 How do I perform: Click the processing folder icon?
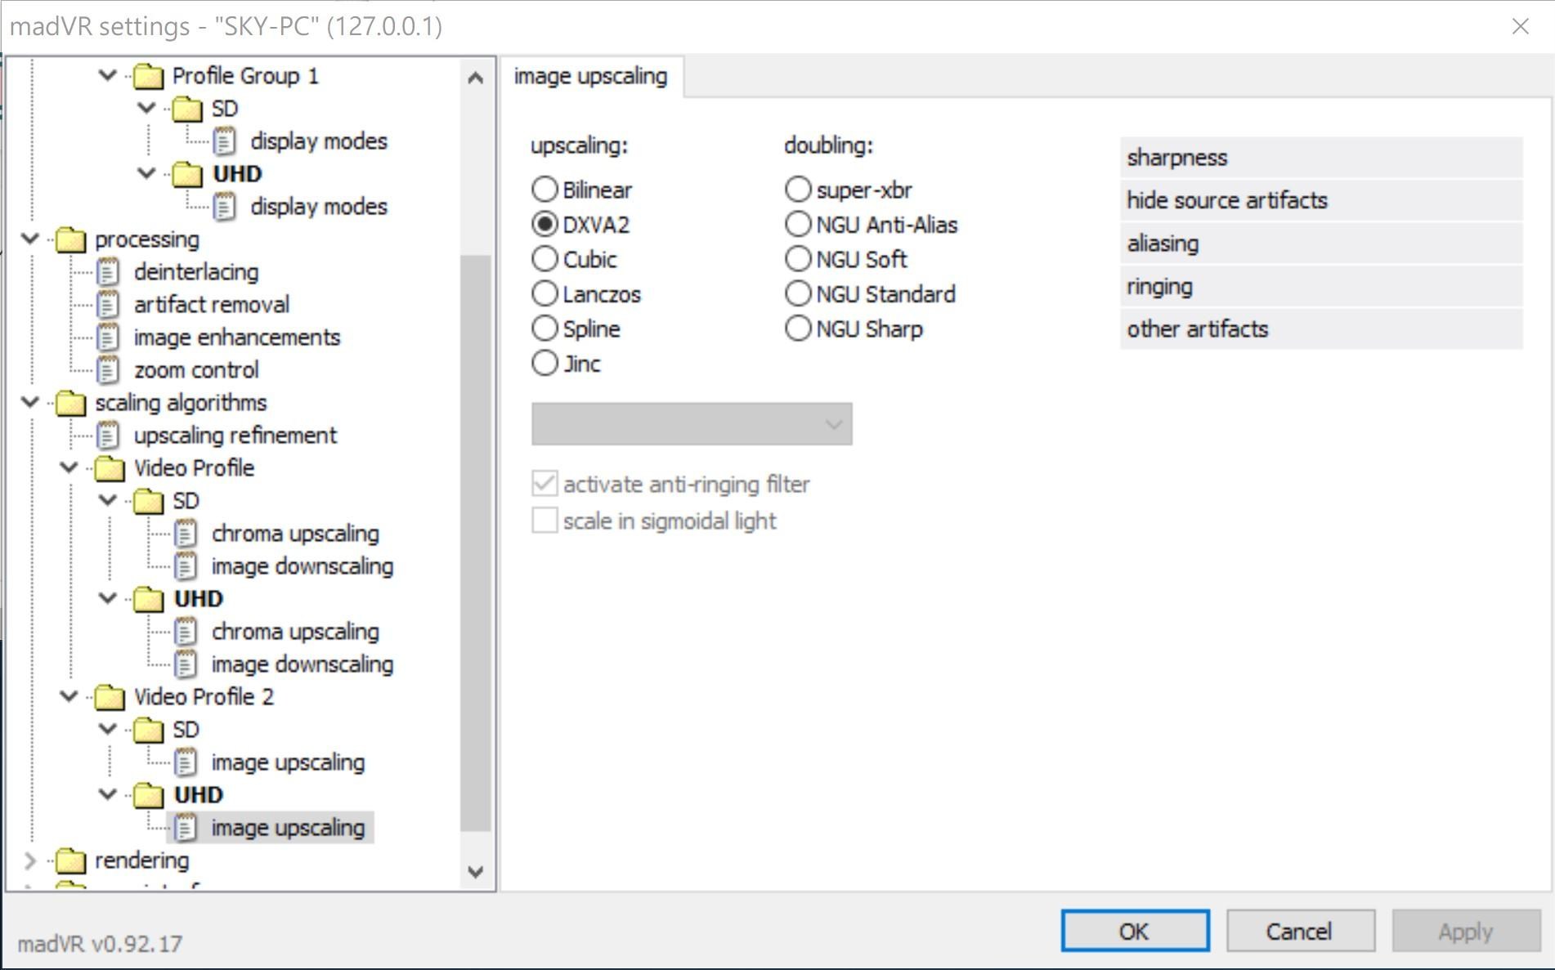pyautogui.click(x=70, y=239)
